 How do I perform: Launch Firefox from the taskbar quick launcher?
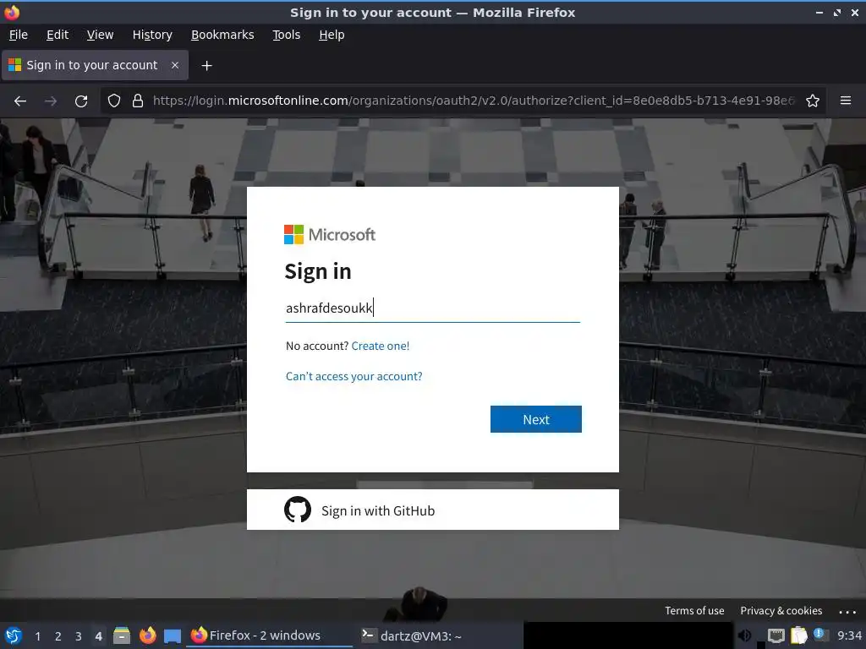coord(147,635)
